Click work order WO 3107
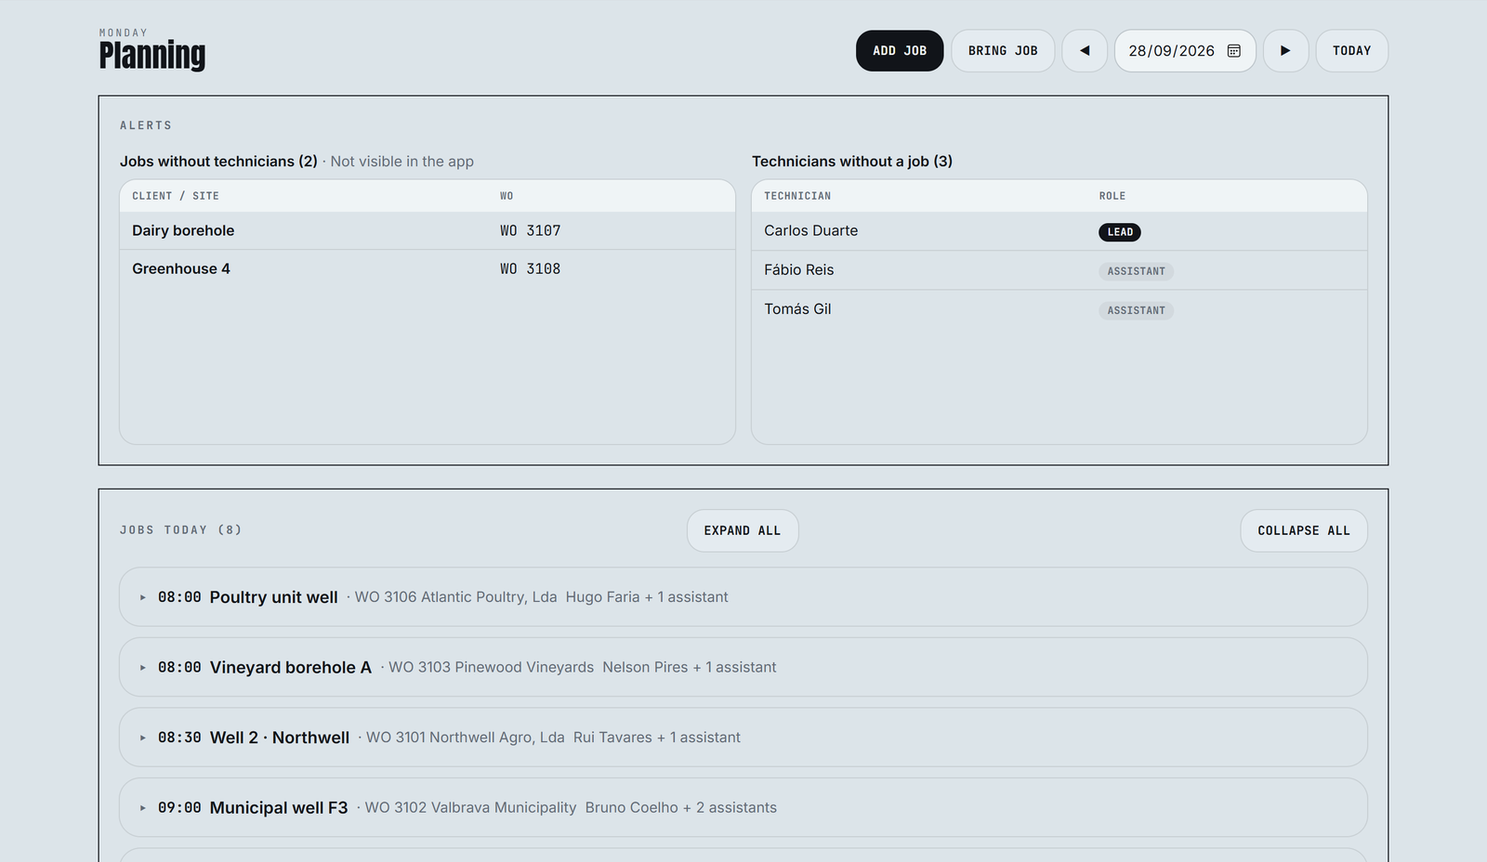Screen dimensions: 1487x862 coord(531,230)
